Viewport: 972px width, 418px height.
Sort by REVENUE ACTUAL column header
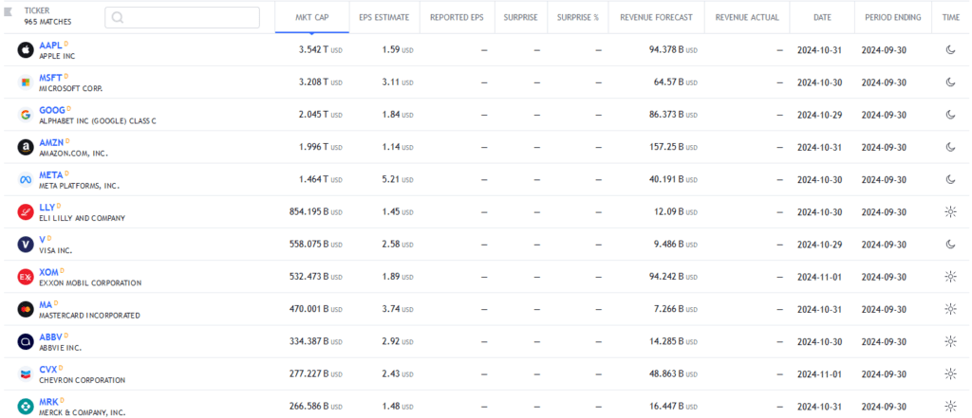pos(747,17)
